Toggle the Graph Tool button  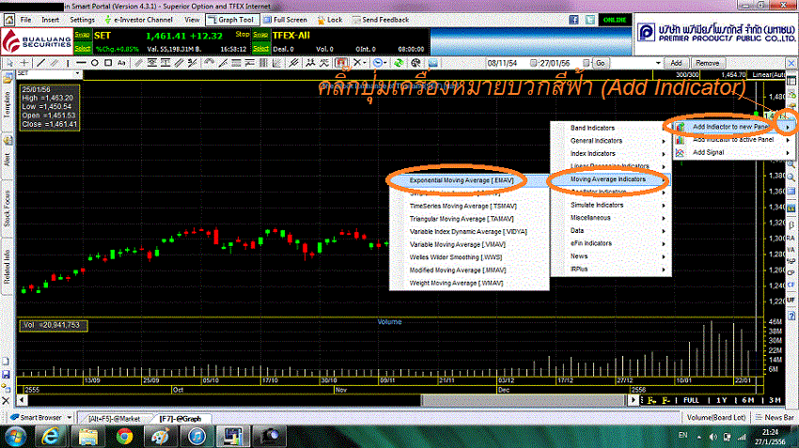point(232,20)
